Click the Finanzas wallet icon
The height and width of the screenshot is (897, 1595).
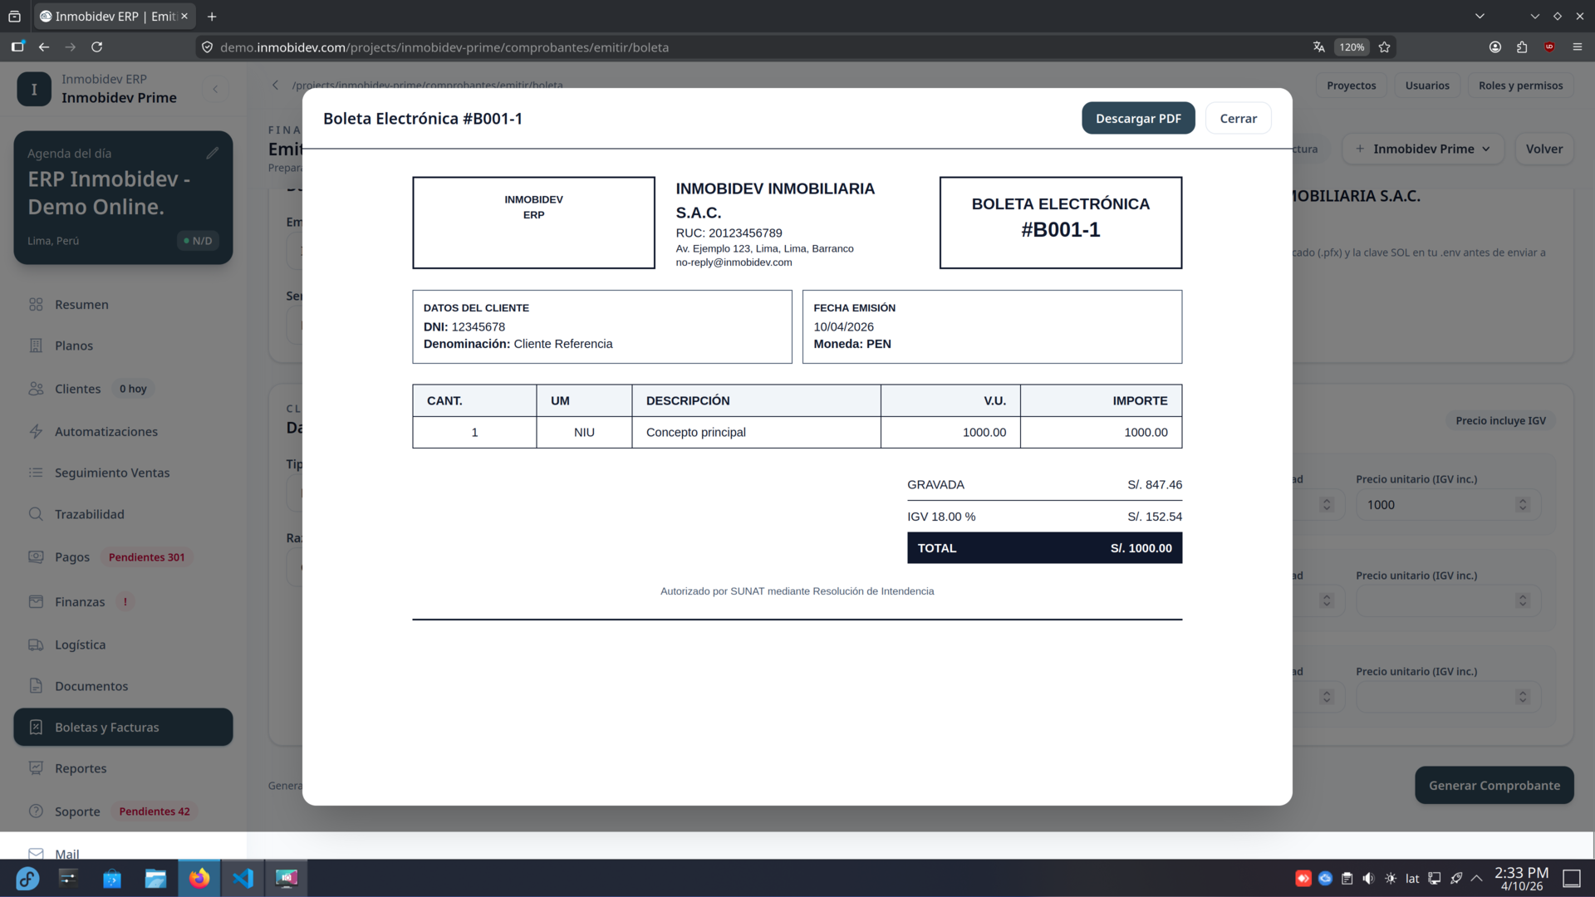coord(36,601)
